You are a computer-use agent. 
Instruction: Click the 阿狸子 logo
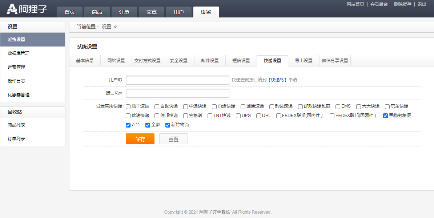(27, 9)
